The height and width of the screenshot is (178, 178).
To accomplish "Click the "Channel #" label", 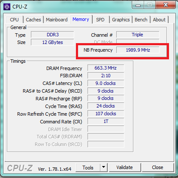I will [x=102, y=35].
